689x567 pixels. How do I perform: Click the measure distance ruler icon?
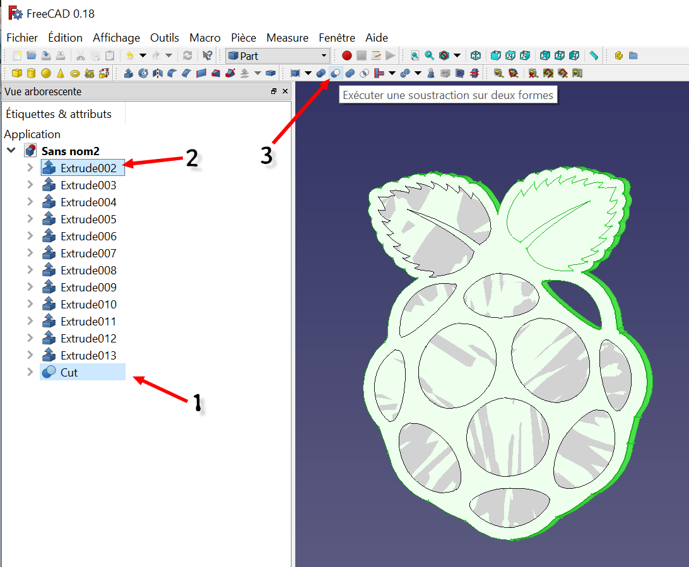click(594, 56)
